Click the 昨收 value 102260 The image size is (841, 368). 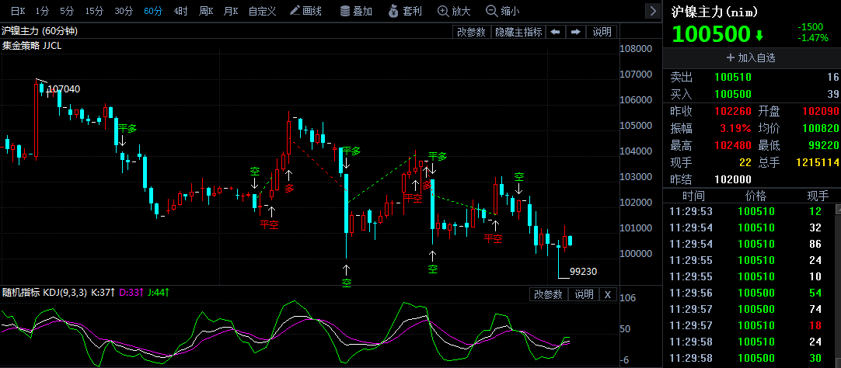click(733, 112)
